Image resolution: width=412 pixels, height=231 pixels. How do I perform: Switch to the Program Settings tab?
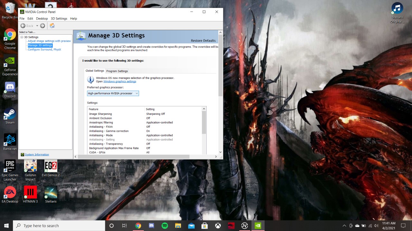117,71
